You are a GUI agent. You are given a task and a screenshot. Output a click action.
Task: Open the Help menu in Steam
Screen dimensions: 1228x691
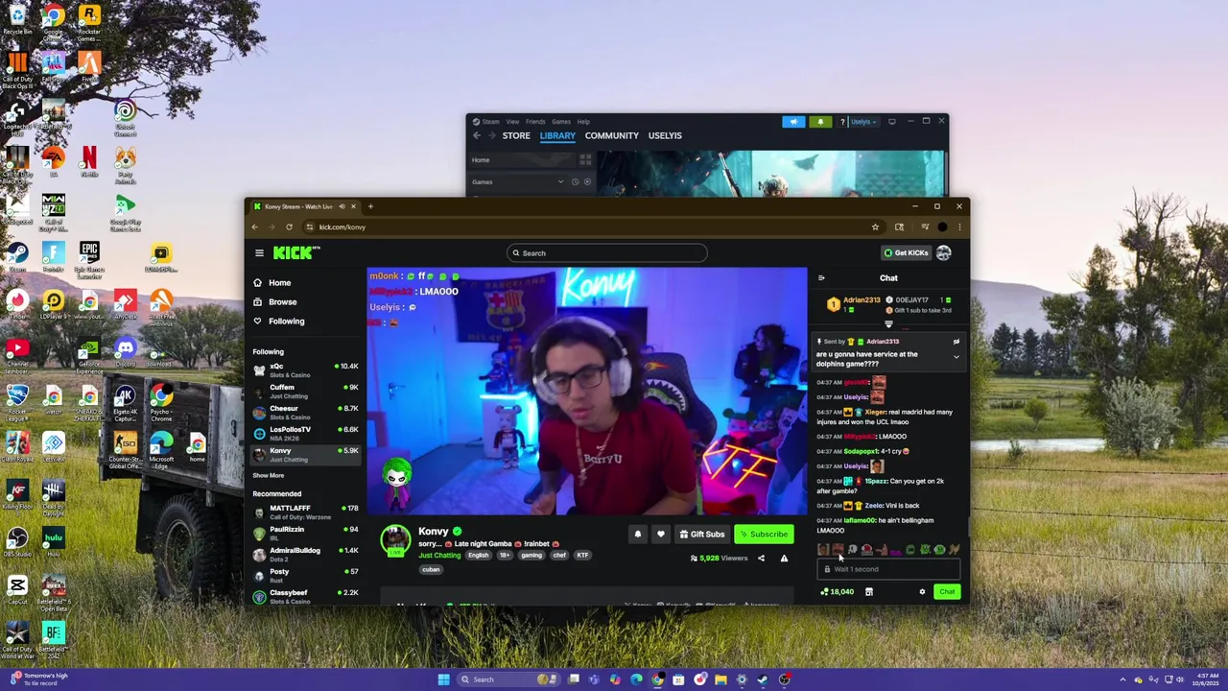point(583,122)
